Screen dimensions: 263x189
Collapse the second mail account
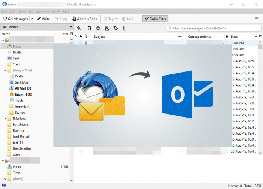coord(3,161)
